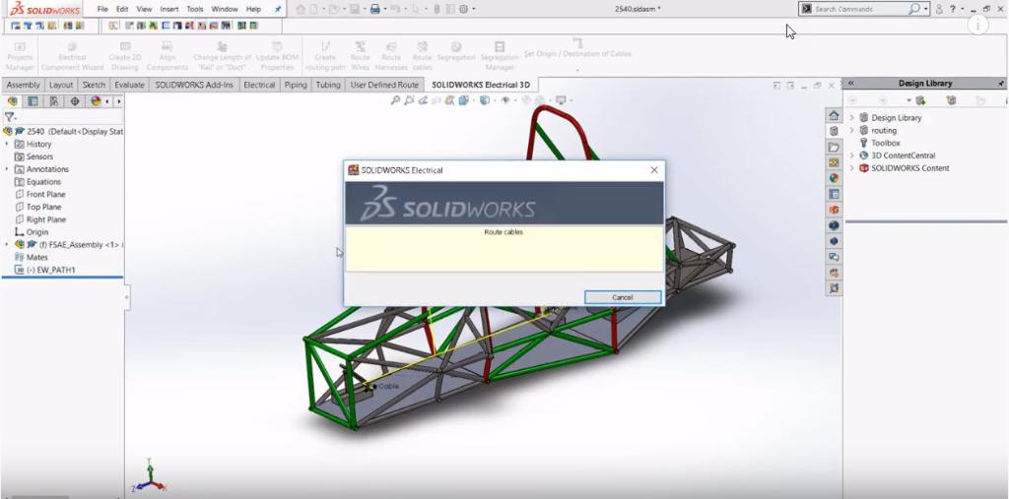Switch to the Electrical tab

point(259,85)
